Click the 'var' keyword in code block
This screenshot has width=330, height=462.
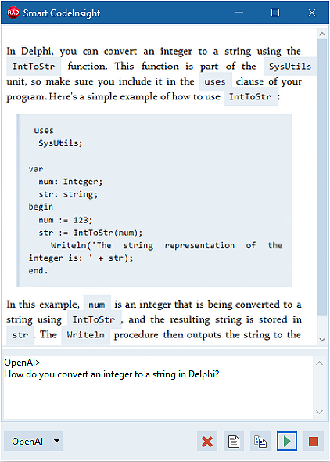[x=36, y=169]
